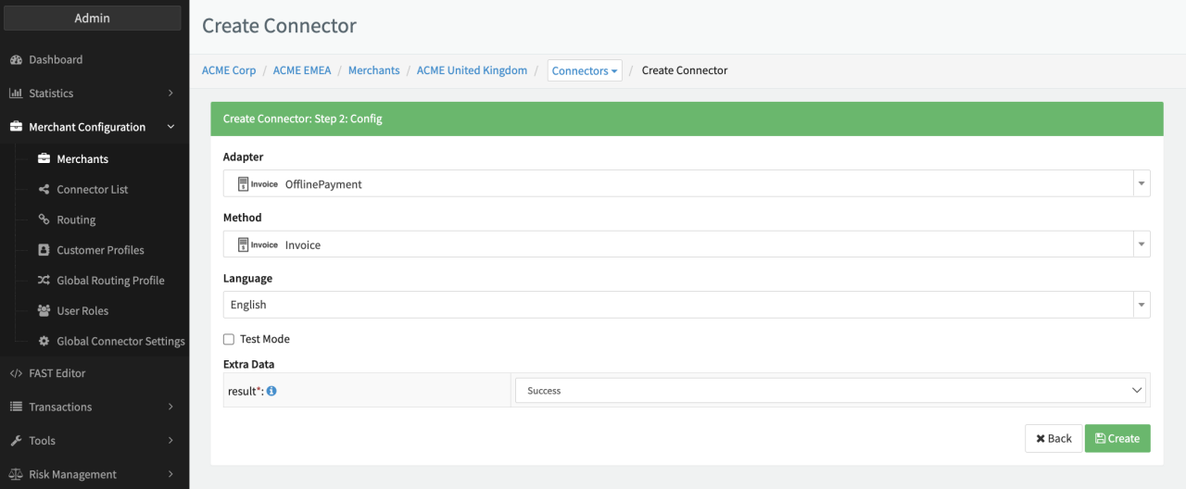Click the Routing link icon
The height and width of the screenshot is (489, 1186).
coord(44,220)
